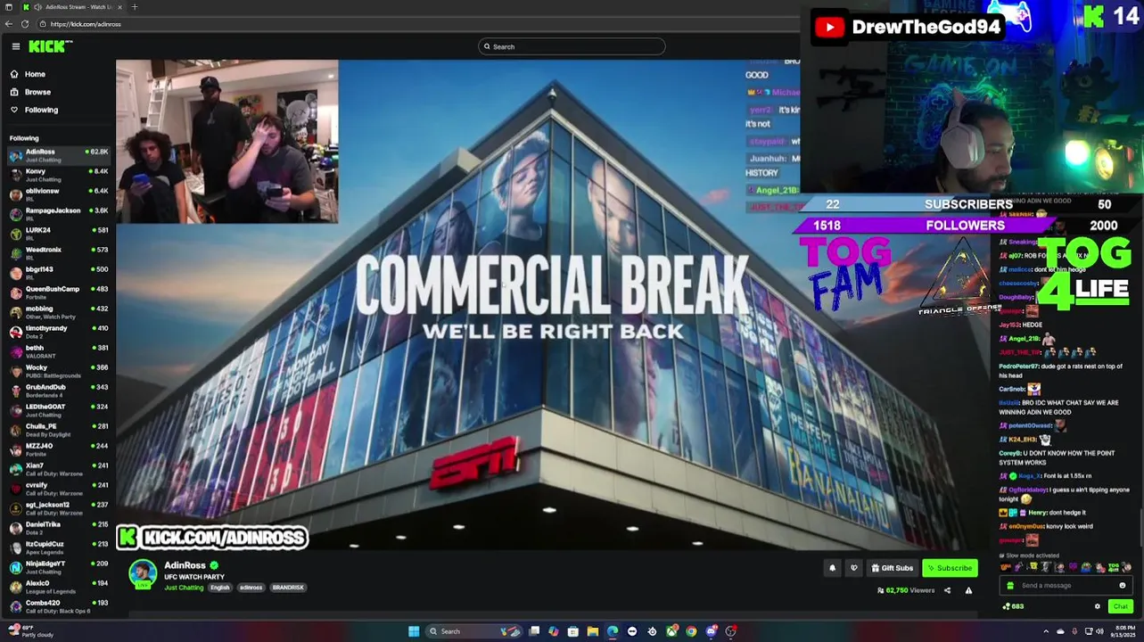Open the Kick hamburger sidebar menu
Screen dimensions: 1144x642
[x=15, y=46]
